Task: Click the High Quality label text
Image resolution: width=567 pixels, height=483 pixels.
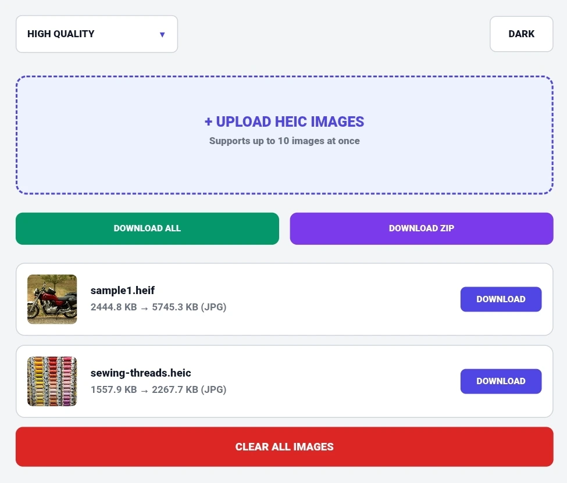Action: click(60, 34)
